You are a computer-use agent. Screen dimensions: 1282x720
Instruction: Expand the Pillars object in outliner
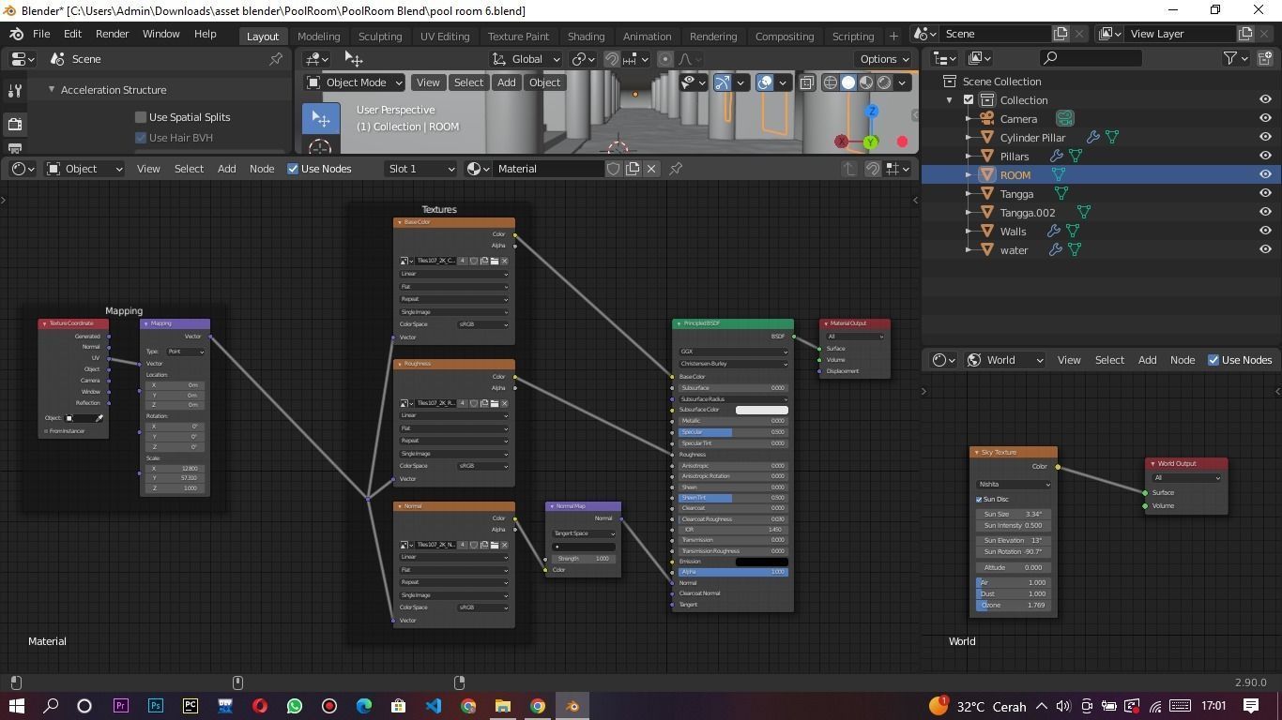[x=969, y=157]
